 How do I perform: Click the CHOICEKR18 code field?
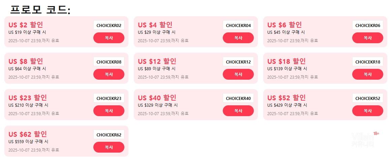coord(367,62)
